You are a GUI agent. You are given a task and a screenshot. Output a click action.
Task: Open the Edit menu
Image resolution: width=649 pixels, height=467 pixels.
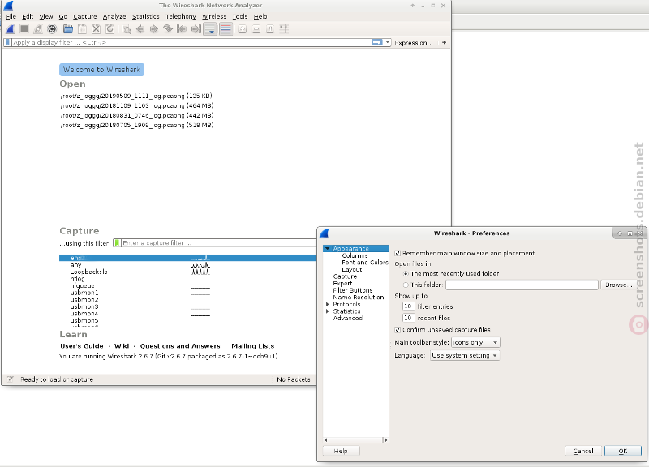click(x=28, y=16)
